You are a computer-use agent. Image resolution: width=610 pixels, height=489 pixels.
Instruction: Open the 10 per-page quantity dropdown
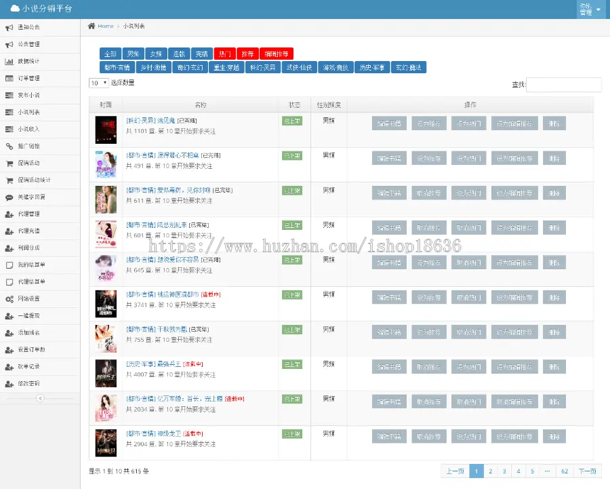pyautogui.click(x=99, y=83)
